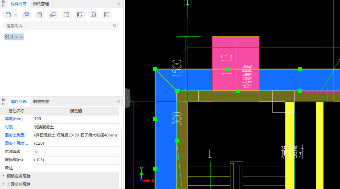Click the save component archive icon
This screenshot has height=189, width=340.
coord(66,15)
